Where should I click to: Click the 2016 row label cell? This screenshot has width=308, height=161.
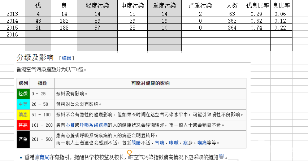coord(12,34)
